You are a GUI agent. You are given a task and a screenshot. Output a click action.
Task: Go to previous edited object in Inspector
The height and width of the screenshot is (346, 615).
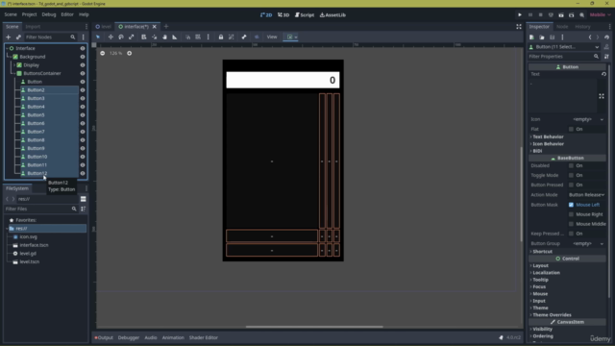pyautogui.click(x=590, y=37)
